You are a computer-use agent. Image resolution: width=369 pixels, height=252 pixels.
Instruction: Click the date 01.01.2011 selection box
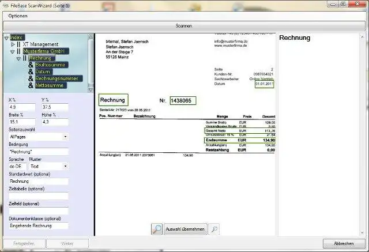click(264, 84)
